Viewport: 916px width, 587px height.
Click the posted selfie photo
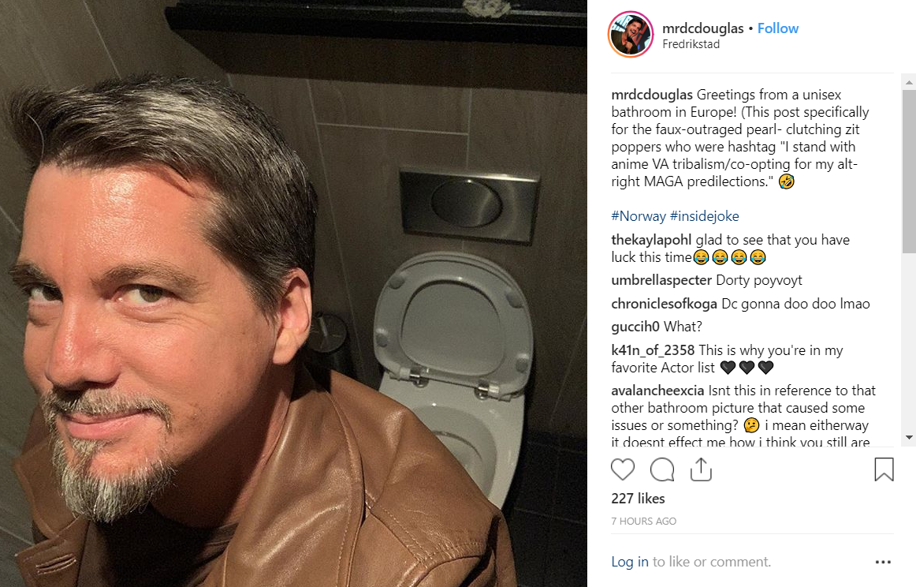pos(293,293)
